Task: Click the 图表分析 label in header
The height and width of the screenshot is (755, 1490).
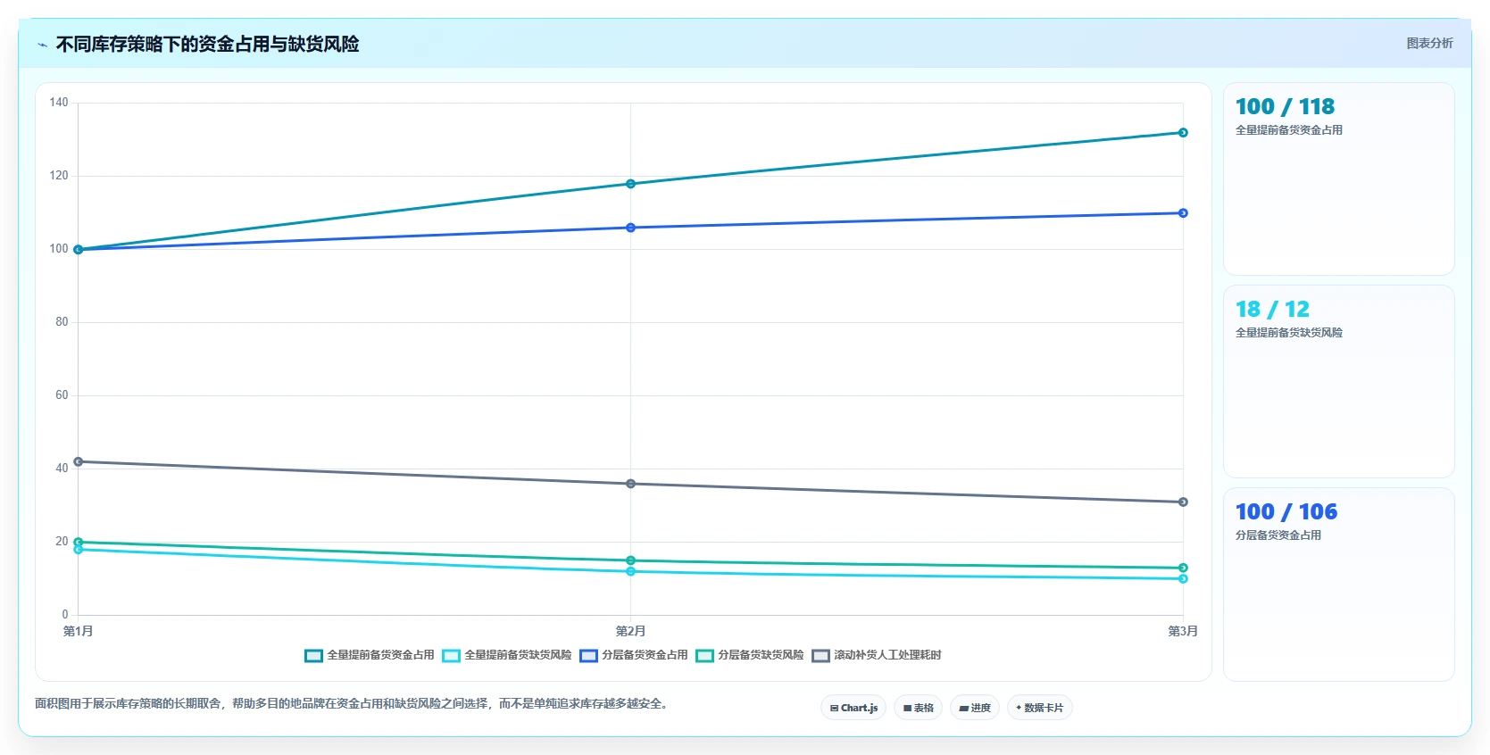Action: coord(1429,43)
